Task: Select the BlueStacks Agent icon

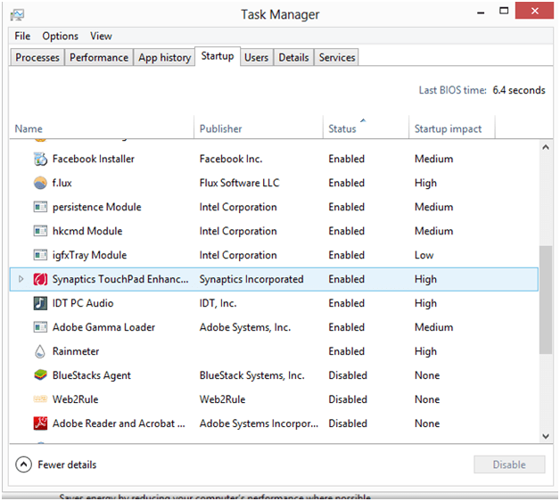Action: 40,376
